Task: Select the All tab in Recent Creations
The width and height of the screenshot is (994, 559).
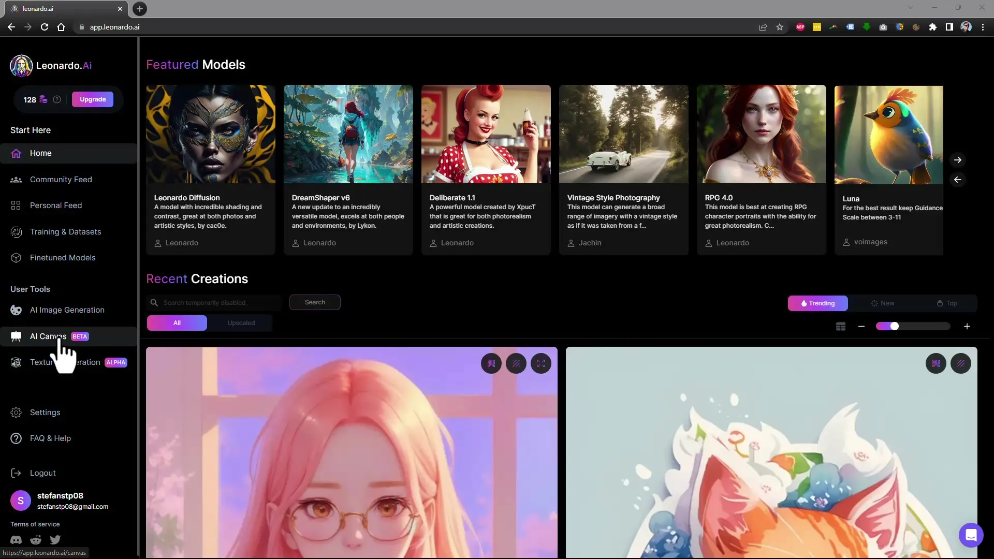Action: click(x=177, y=322)
